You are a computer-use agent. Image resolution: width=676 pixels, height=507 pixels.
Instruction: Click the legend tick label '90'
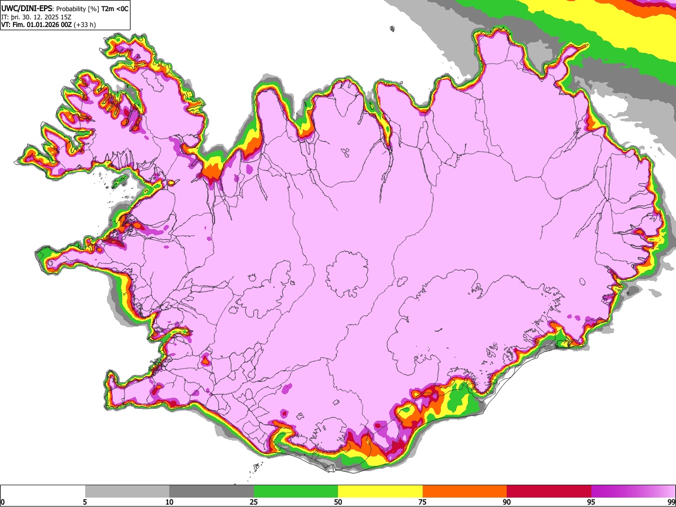[x=507, y=502]
